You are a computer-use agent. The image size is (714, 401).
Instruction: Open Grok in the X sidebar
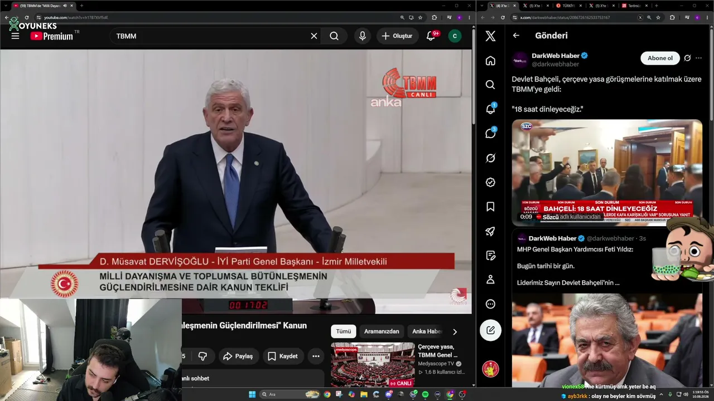coord(490,158)
